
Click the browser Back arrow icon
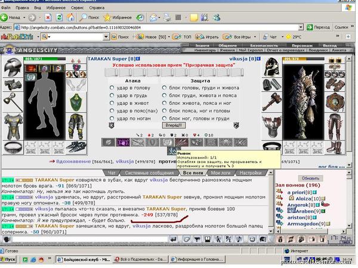click(x=4, y=17)
